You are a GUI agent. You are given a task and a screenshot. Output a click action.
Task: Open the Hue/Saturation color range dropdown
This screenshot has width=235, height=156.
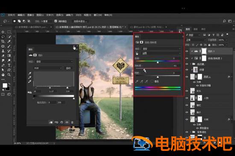coord(161,53)
